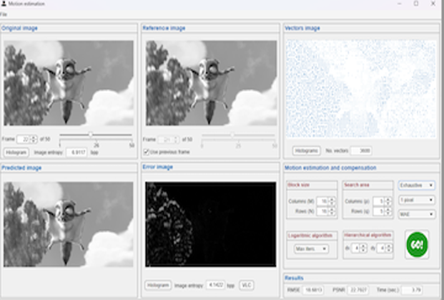Decrease Block size Columns (M) value
Viewport: 444px width, 300px height.
(x=332, y=203)
